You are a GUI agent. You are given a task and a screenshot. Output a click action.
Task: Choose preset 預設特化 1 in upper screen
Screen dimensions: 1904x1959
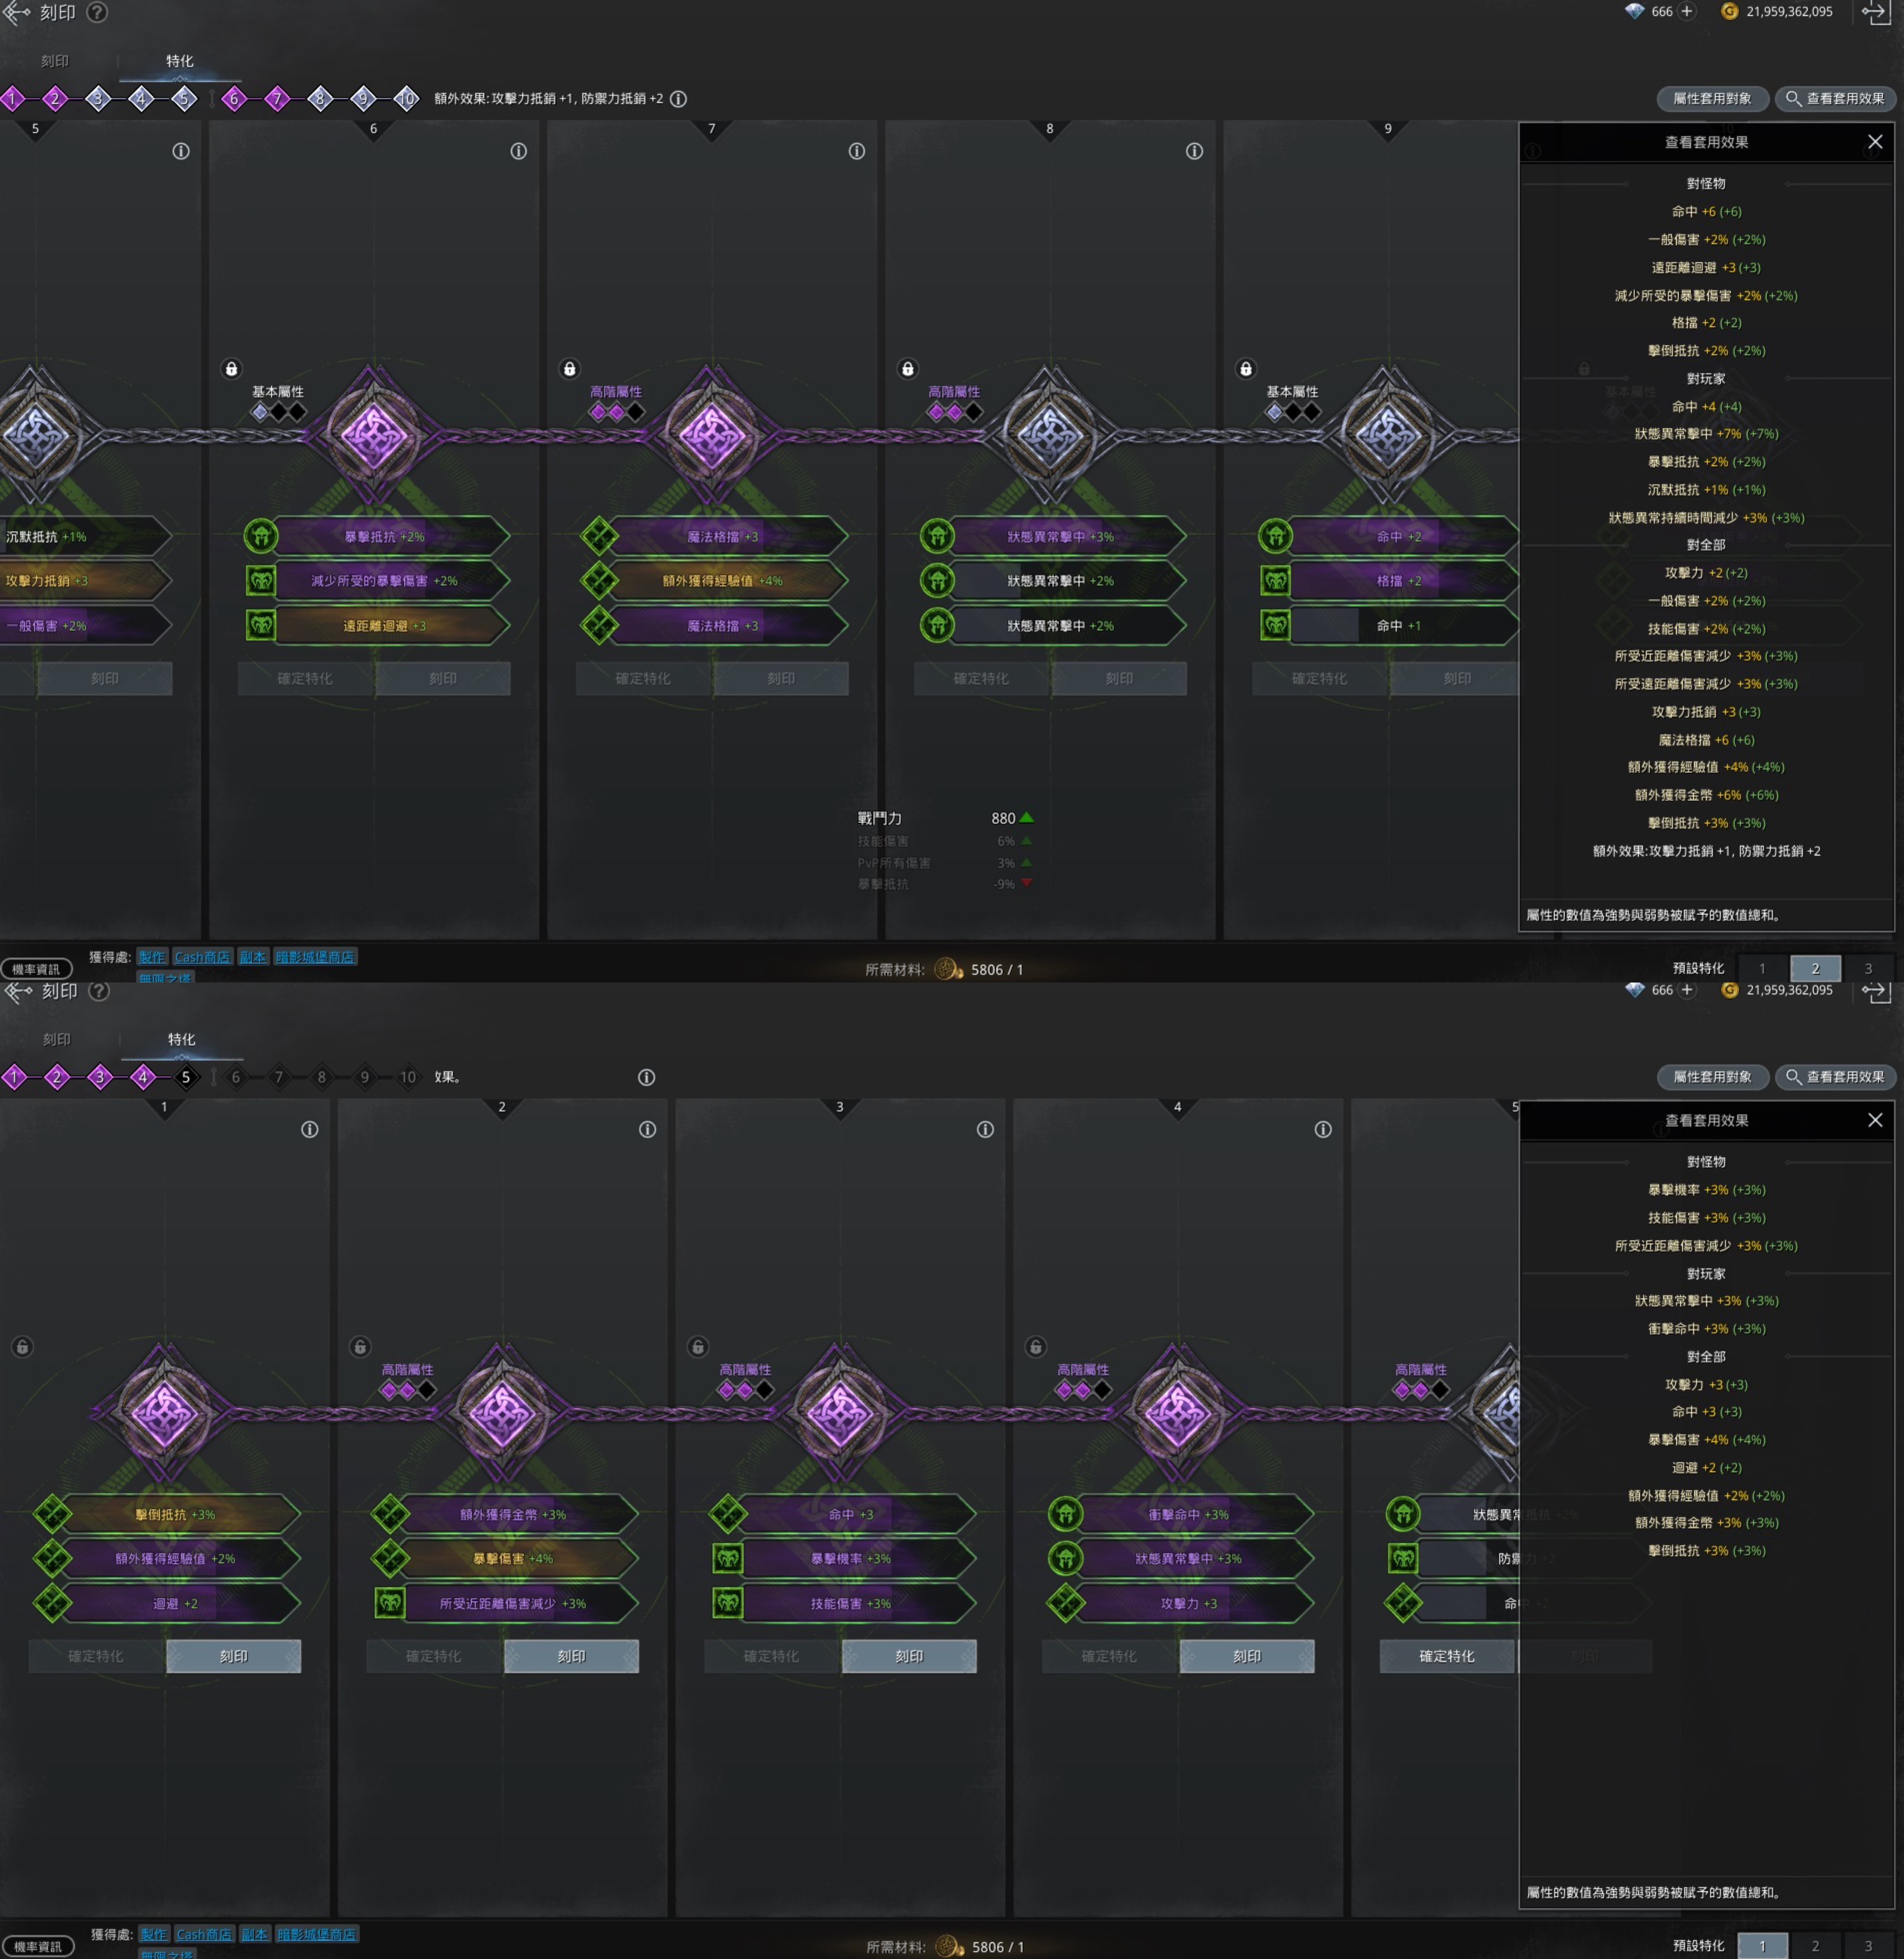pos(1762,968)
